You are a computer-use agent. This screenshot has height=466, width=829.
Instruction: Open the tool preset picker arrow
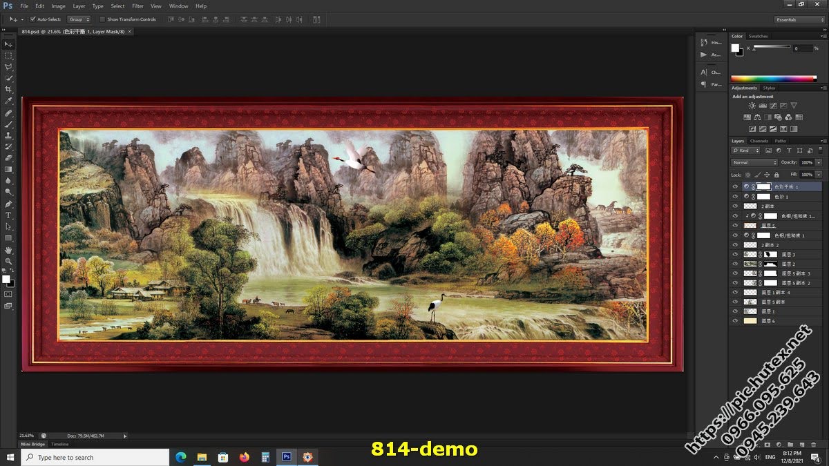tap(21, 19)
